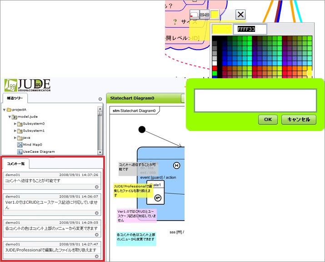Click the UseCase Diagram icon
Screen dimensions: 325x262
coord(20,152)
